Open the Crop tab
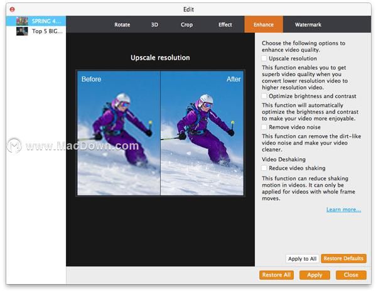This screenshot has height=291, width=376. point(186,25)
